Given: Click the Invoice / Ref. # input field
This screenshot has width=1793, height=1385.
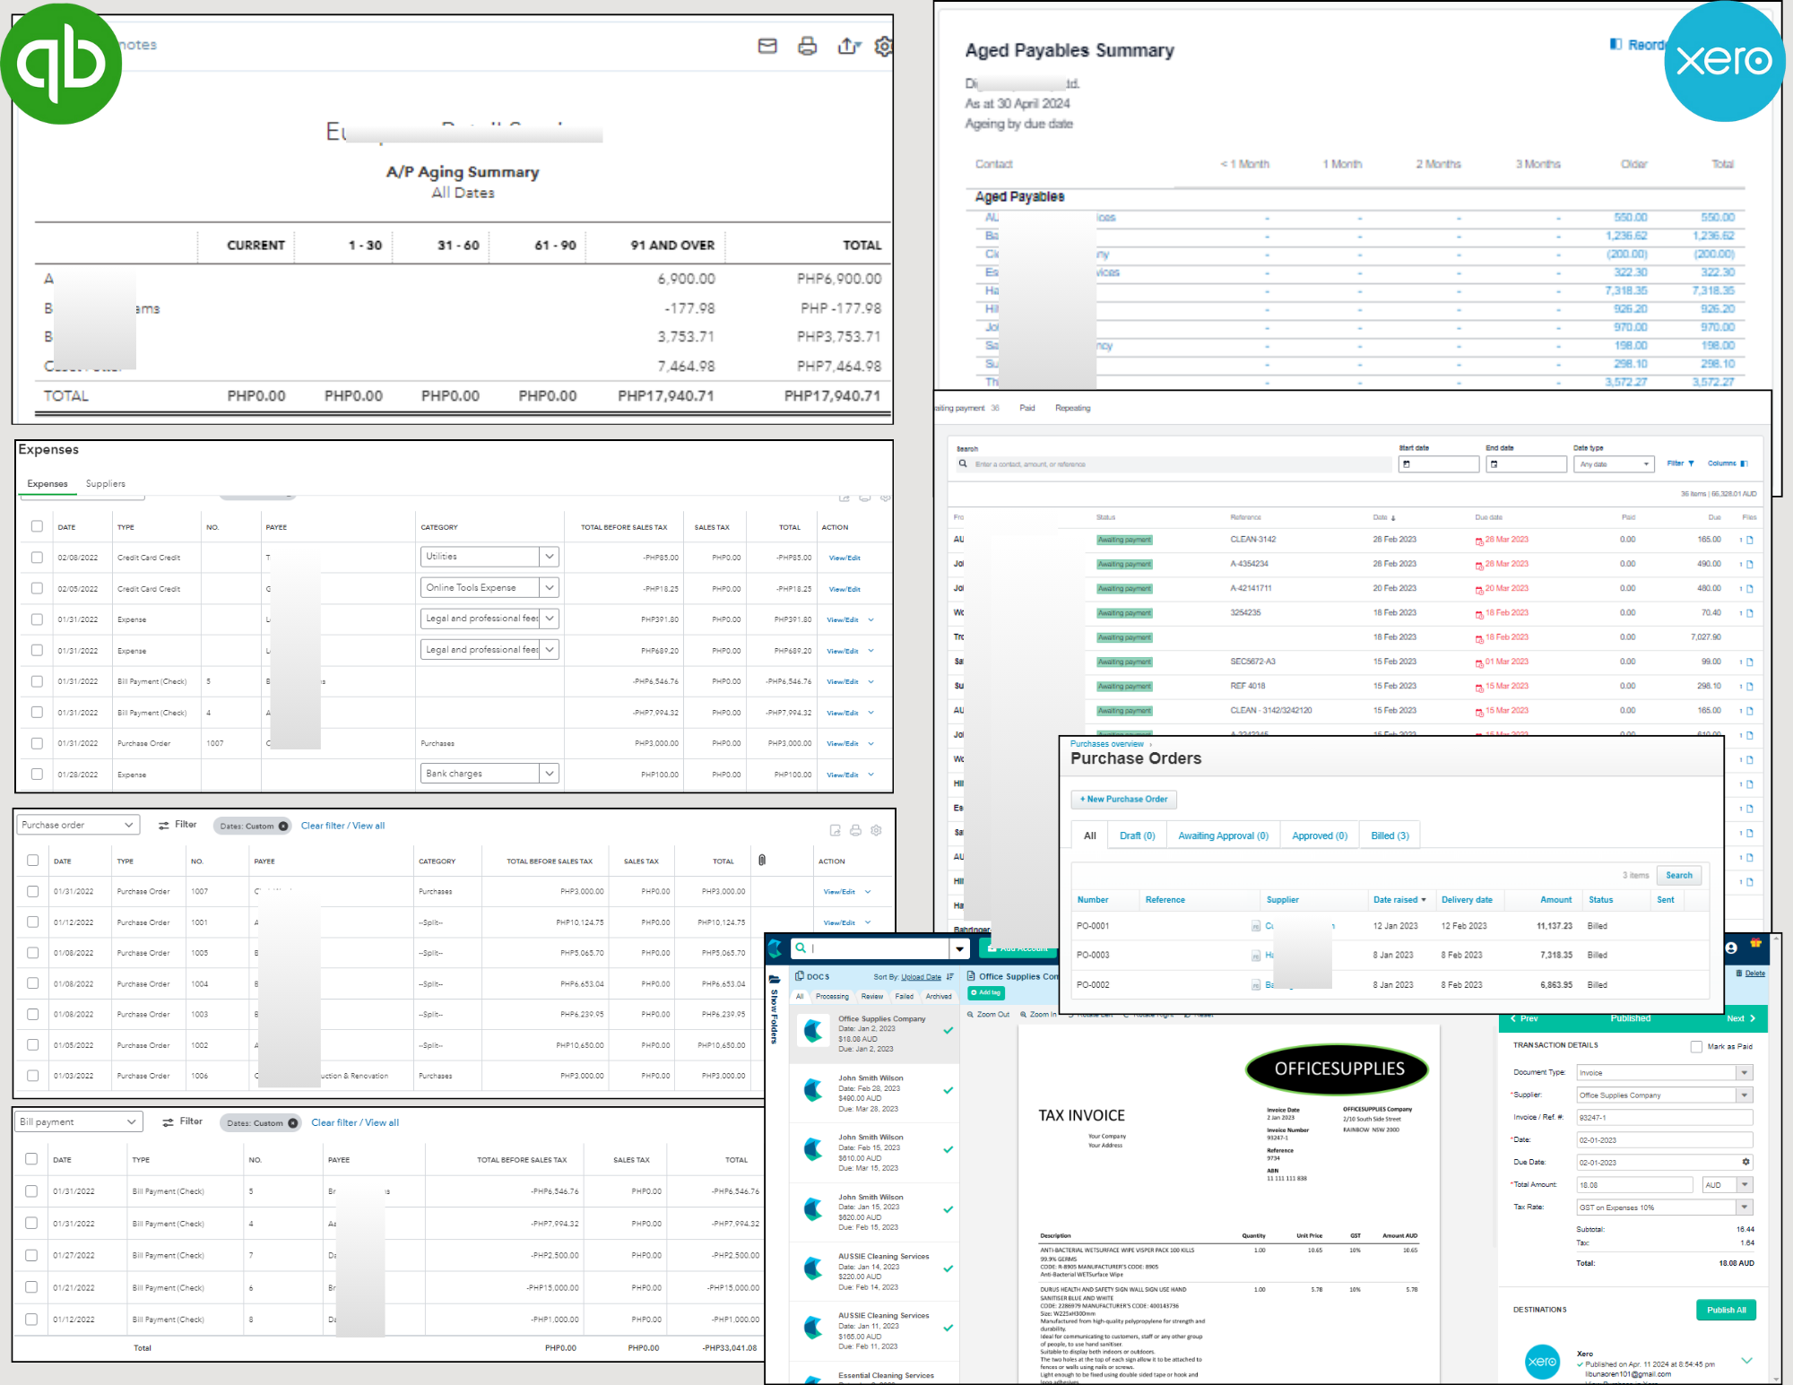Looking at the screenshot, I should [1665, 1117].
